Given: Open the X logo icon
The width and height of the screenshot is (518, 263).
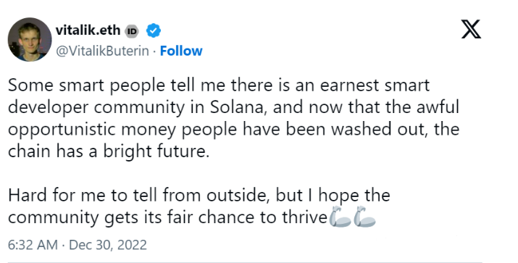Looking at the screenshot, I should coord(471,29).
